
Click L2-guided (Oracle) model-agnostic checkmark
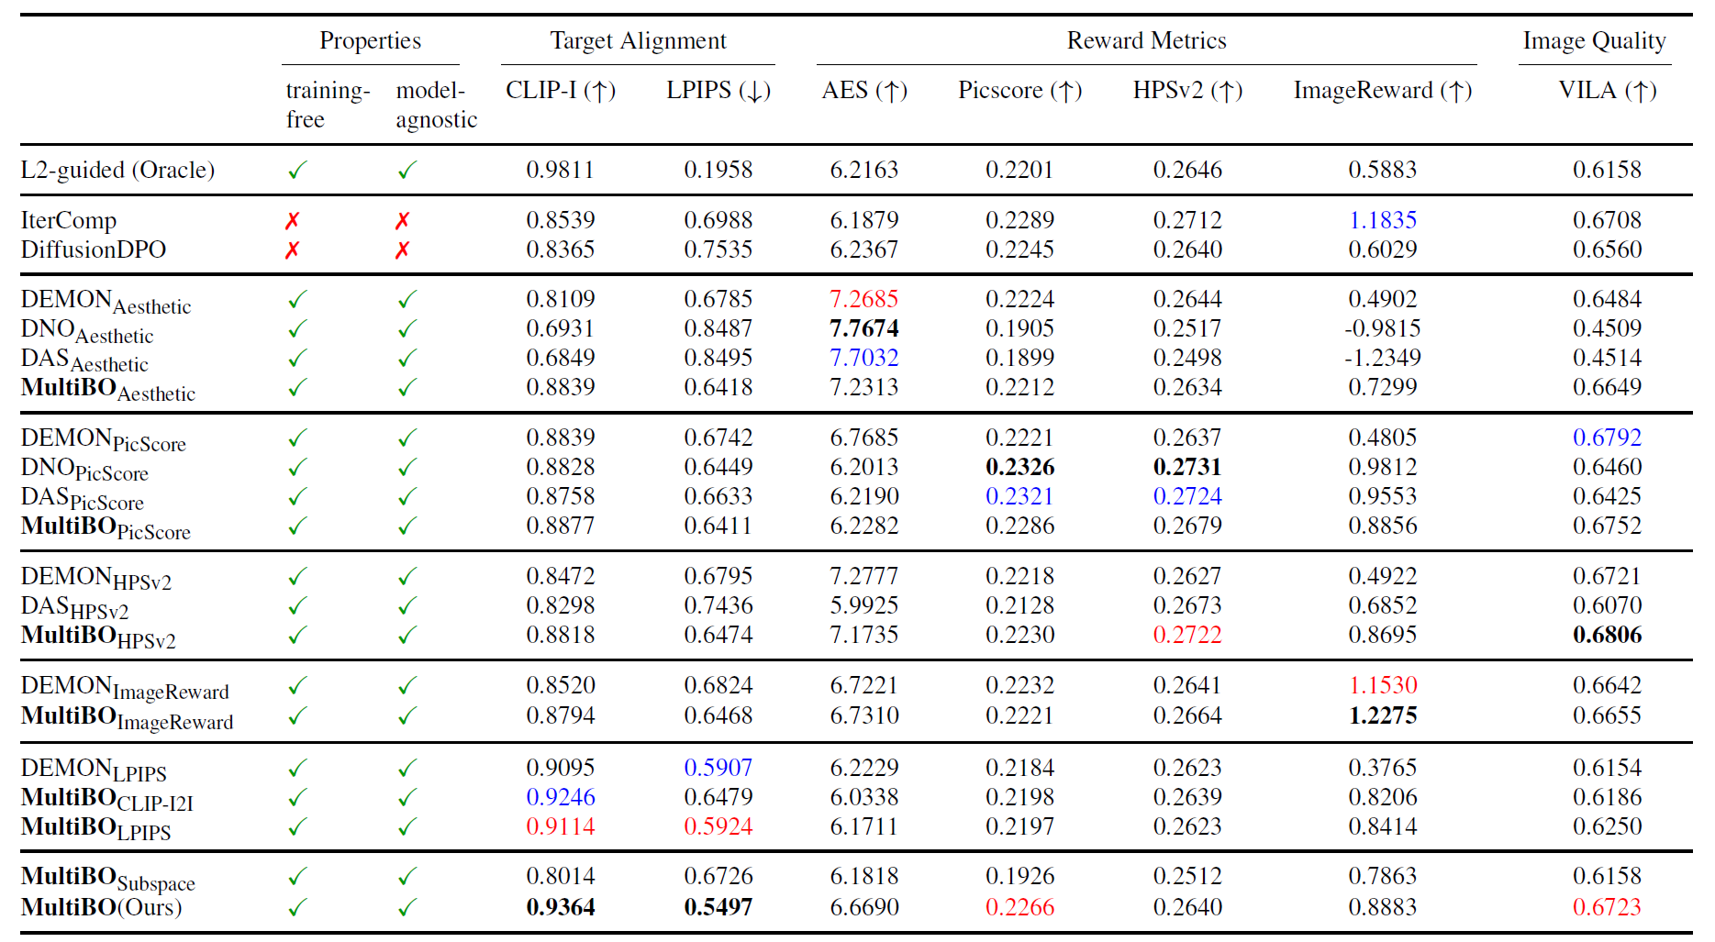coord(407,171)
